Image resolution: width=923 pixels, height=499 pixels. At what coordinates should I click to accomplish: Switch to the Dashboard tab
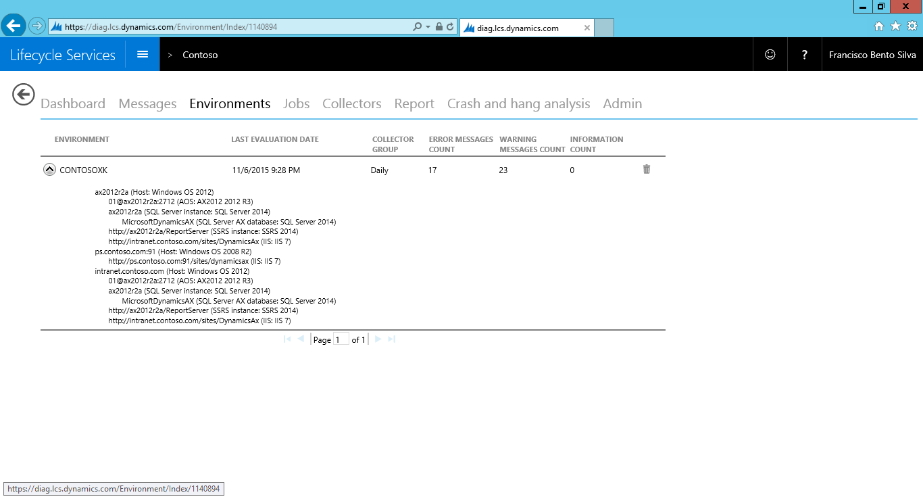click(x=73, y=103)
